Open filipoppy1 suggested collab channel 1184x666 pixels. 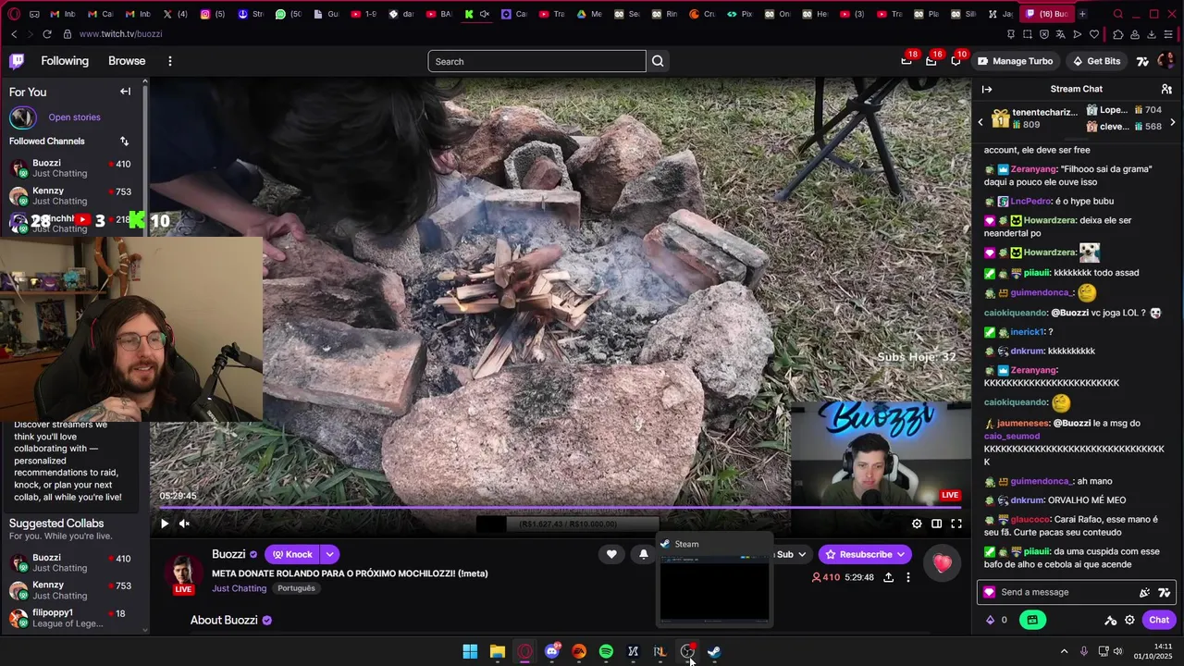(x=72, y=617)
